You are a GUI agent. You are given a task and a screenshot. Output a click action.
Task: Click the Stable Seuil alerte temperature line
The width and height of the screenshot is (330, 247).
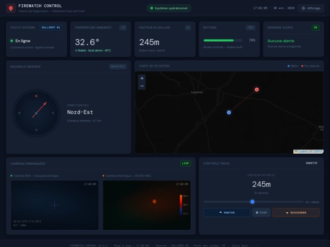(93, 51)
